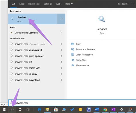The width and height of the screenshot is (136, 113).
Task: Switch to the Settings tab
Action: coord(48,4)
